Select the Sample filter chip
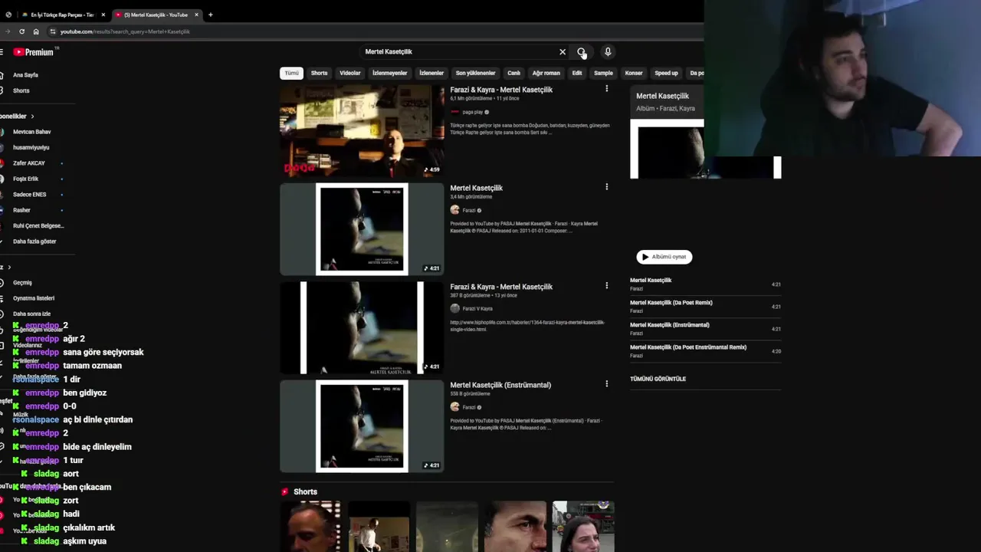Viewport: 981px width, 552px height. pyautogui.click(x=604, y=73)
